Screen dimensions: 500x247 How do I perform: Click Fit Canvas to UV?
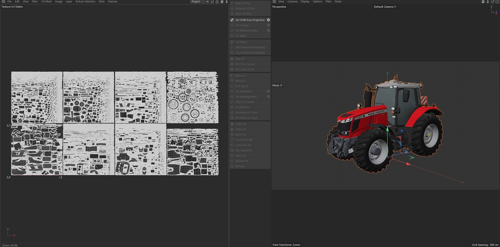(250, 69)
